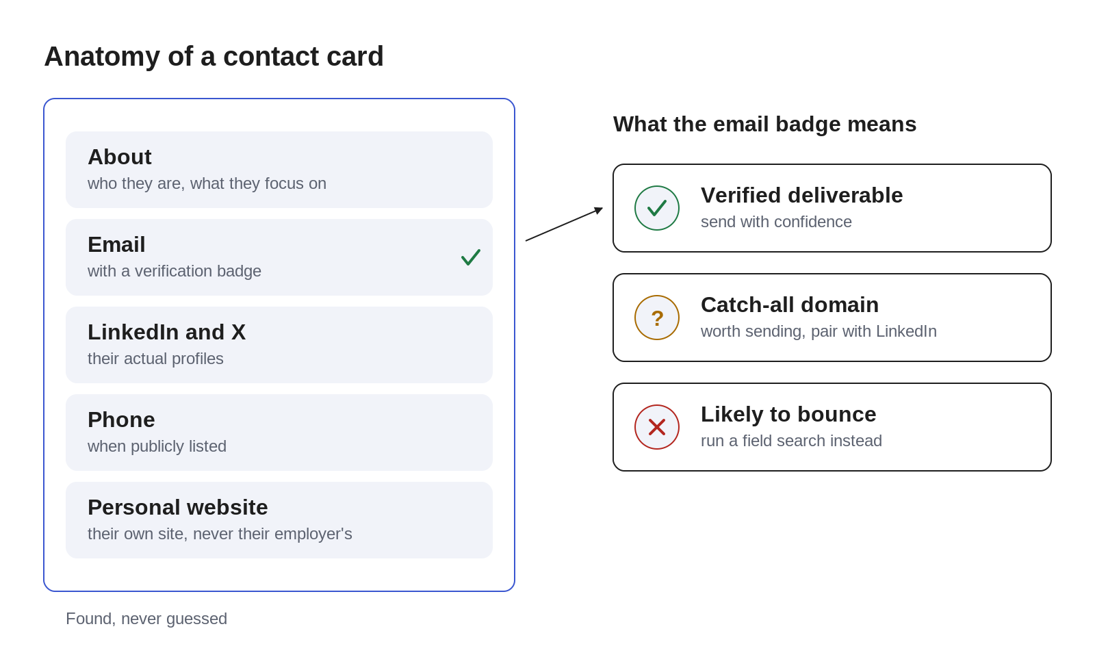Click the arrow pointing to Verified deliverable
This screenshot has width=1095, height=657.
(x=564, y=224)
